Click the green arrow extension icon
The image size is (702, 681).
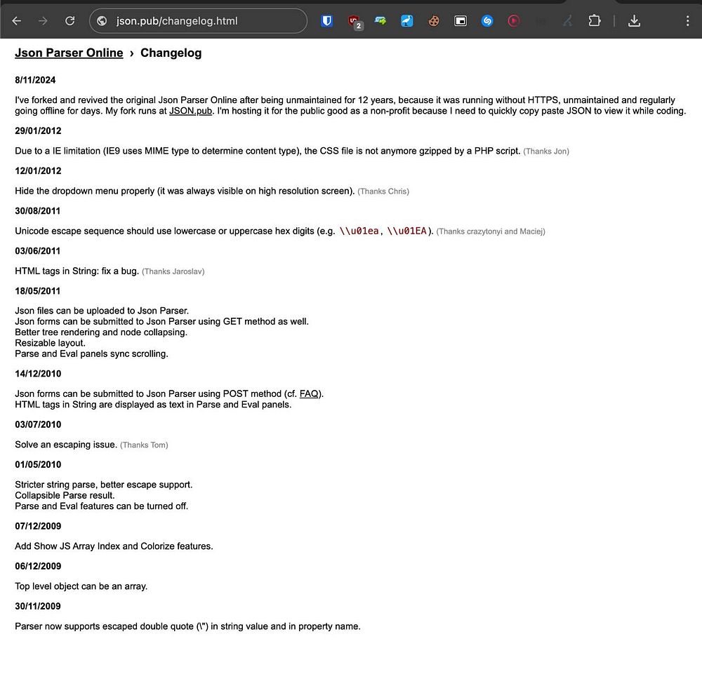tap(380, 21)
